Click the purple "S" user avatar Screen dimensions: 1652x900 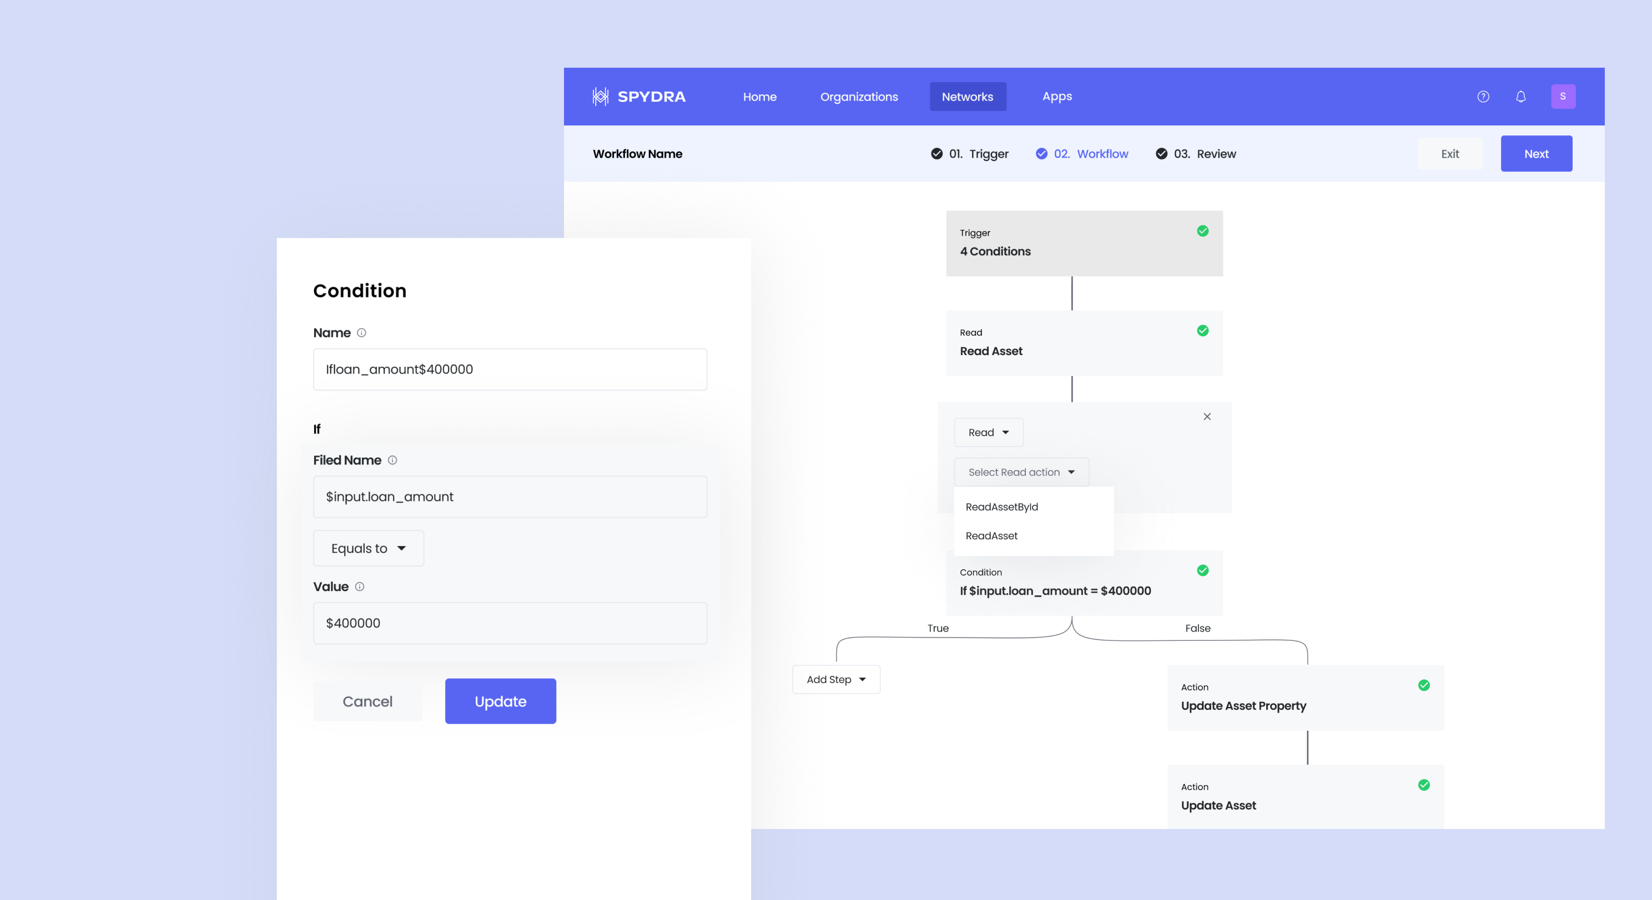[1564, 96]
